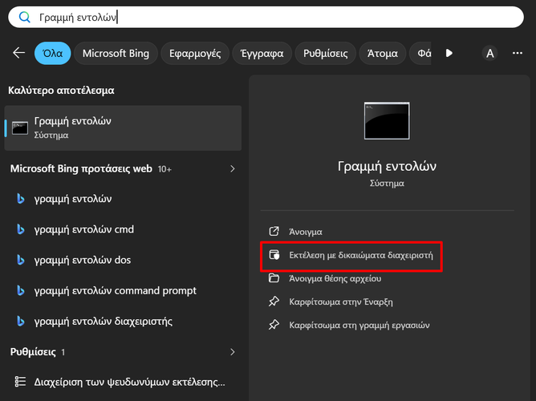Image resolution: width=536 pixels, height=401 pixels.
Task: Click the search magnifier icon
Action: point(24,16)
